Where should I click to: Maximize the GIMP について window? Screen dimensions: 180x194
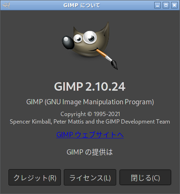tap(166, 5)
